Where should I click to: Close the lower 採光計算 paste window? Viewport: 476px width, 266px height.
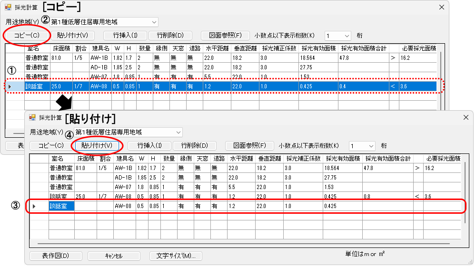point(465,117)
